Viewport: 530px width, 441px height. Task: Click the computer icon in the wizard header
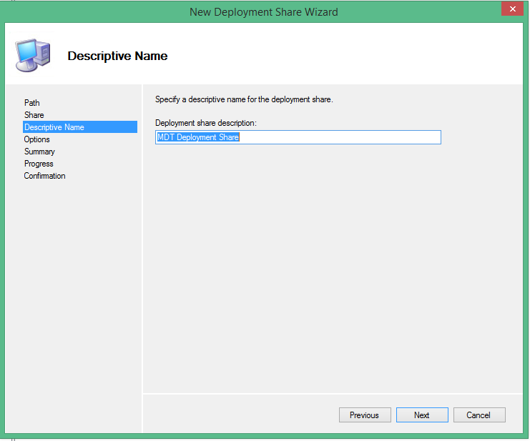coord(31,55)
